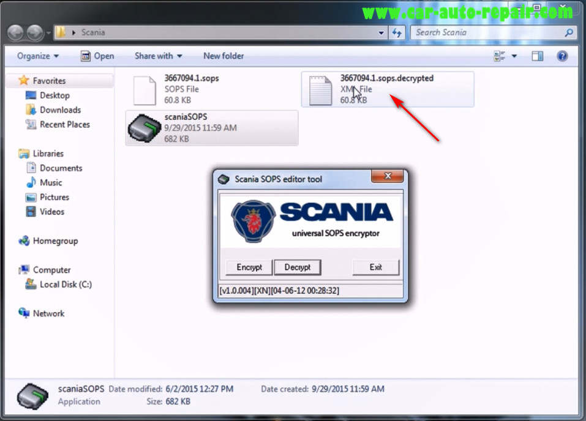The image size is (586, 421).
Task: Click the Homegroup icon in sidebar
Action: click(24, 241)
